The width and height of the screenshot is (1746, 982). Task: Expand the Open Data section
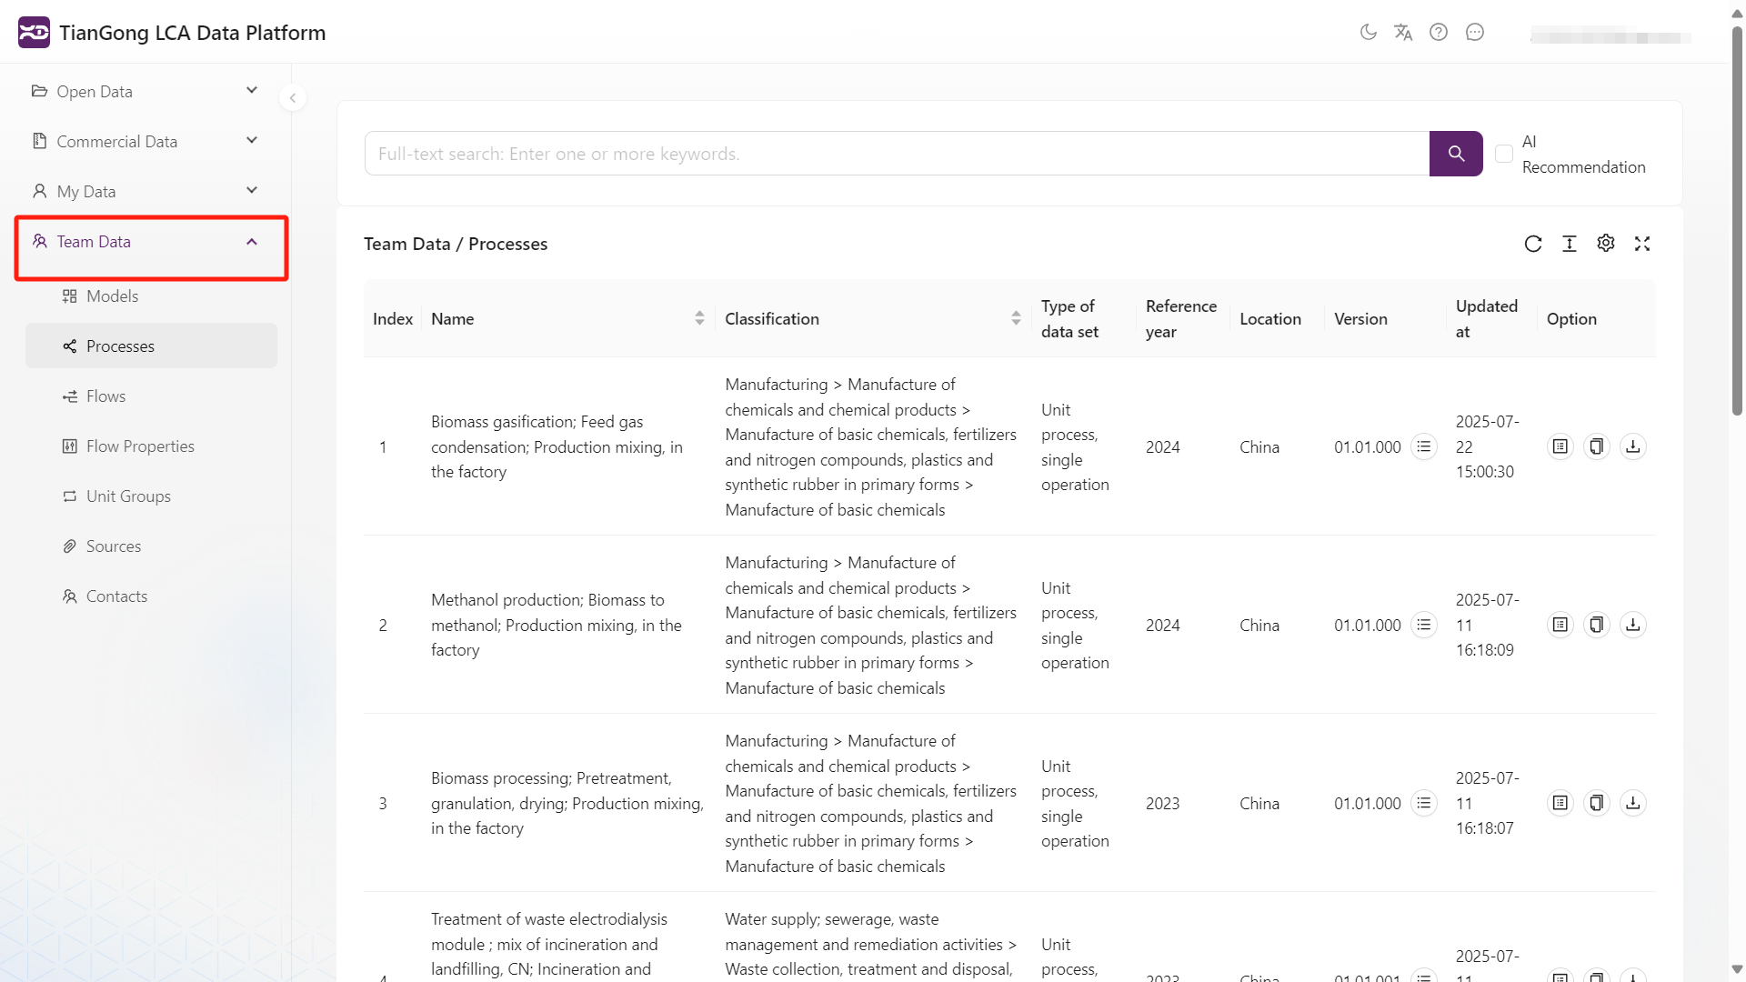95,91
